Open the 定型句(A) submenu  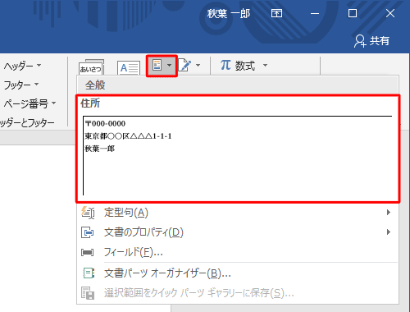point(238,213)
